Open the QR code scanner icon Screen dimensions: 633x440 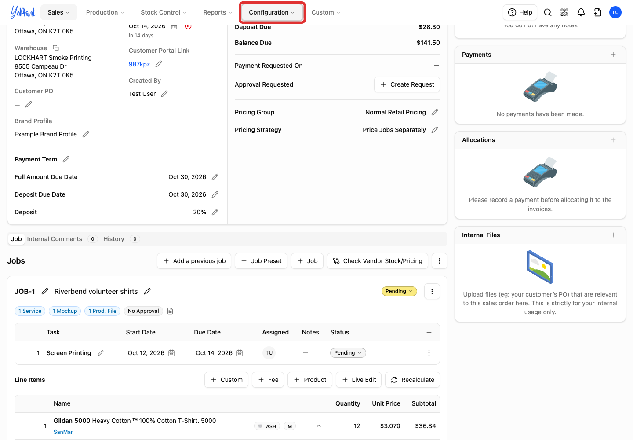click(564, 12)
